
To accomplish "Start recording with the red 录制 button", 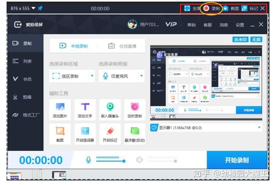I will click(206, 8).
